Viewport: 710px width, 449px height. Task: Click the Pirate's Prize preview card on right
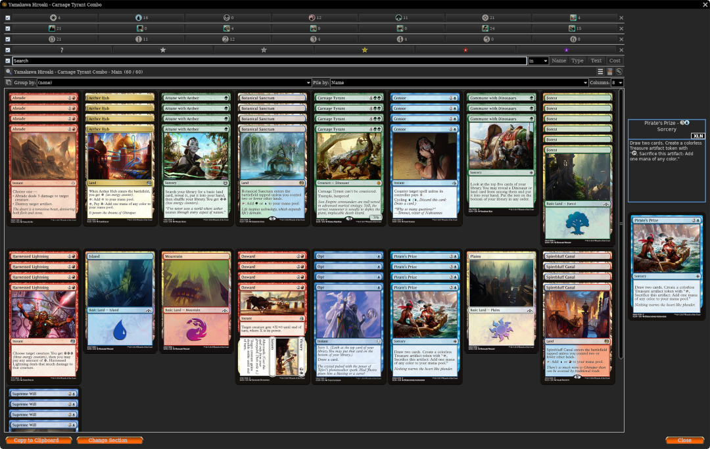667,268
